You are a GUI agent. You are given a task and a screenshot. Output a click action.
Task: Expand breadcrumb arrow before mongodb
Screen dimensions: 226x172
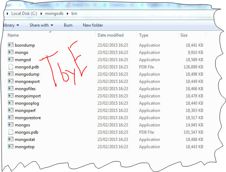(x=41, y=13)
